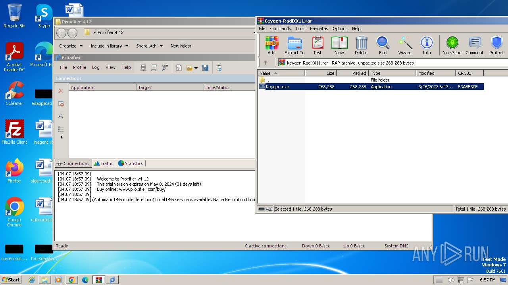Screen dimensions: 508x285
Task: Sort WinRAR list by Packed column
Action: (x=352, y=73)
